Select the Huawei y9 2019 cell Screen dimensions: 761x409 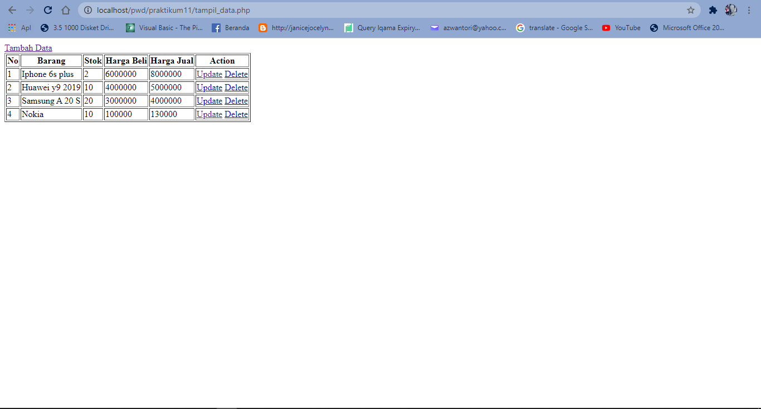51,87
